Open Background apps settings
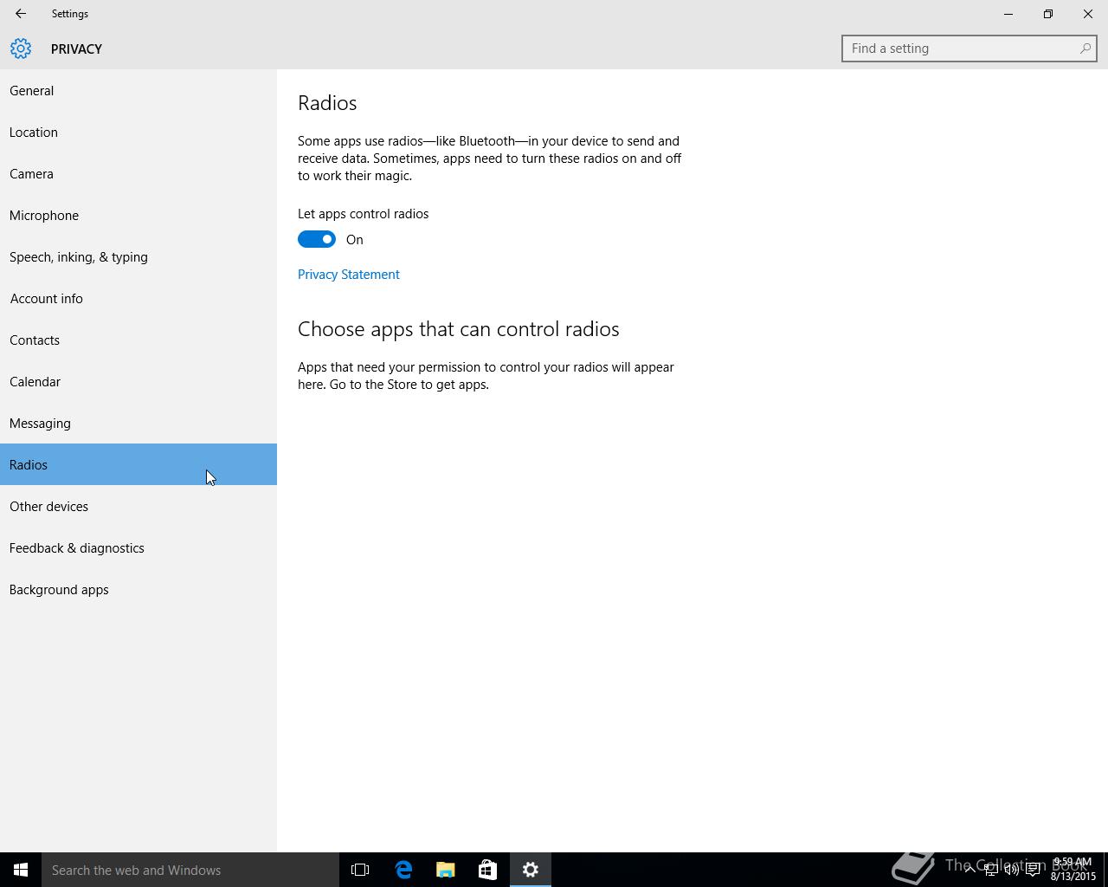This screenshot has height=887, width=1108. (138, 589)
